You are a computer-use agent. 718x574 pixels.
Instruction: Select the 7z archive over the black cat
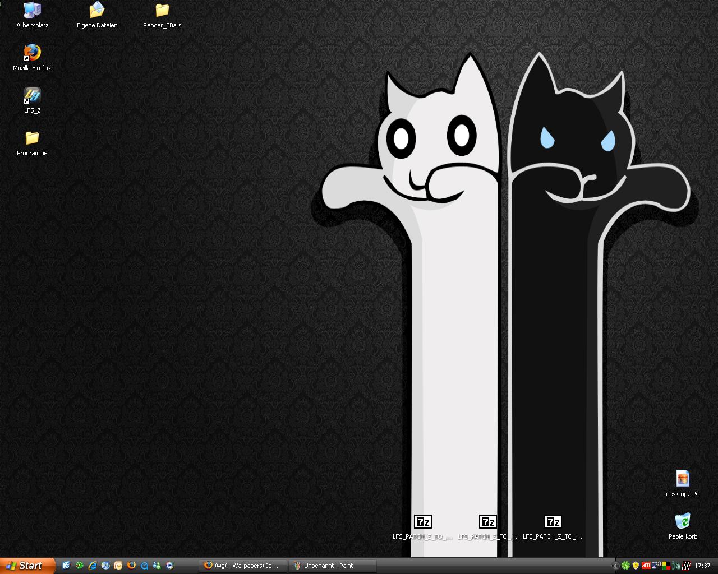tap(553, 527)
